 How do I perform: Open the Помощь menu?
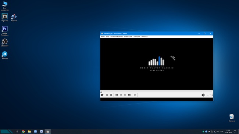tap(145, 37)
